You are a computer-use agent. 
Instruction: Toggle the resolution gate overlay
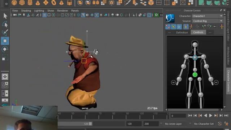(x=53, y=15)
